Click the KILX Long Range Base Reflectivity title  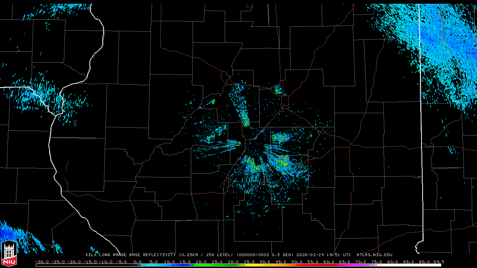pyautogui.click(x=130, y=255)
